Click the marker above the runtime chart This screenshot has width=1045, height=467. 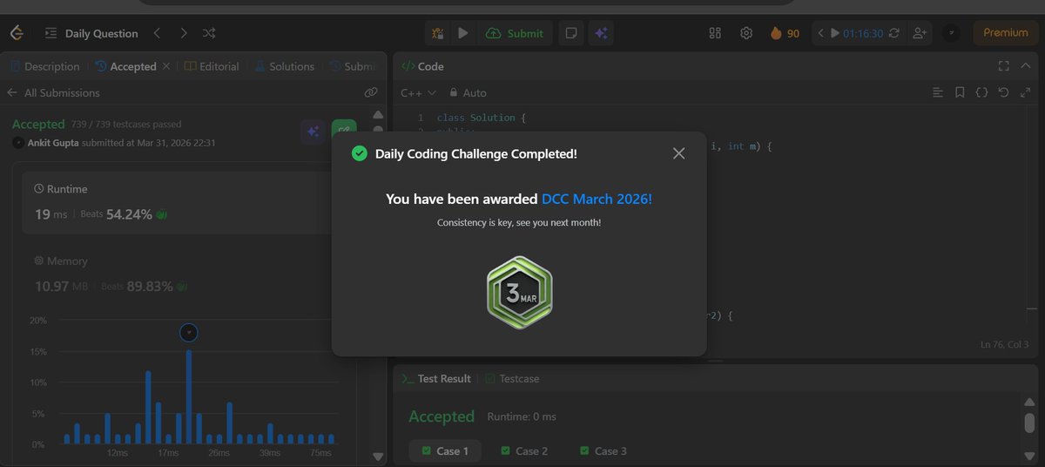point(189,332)
